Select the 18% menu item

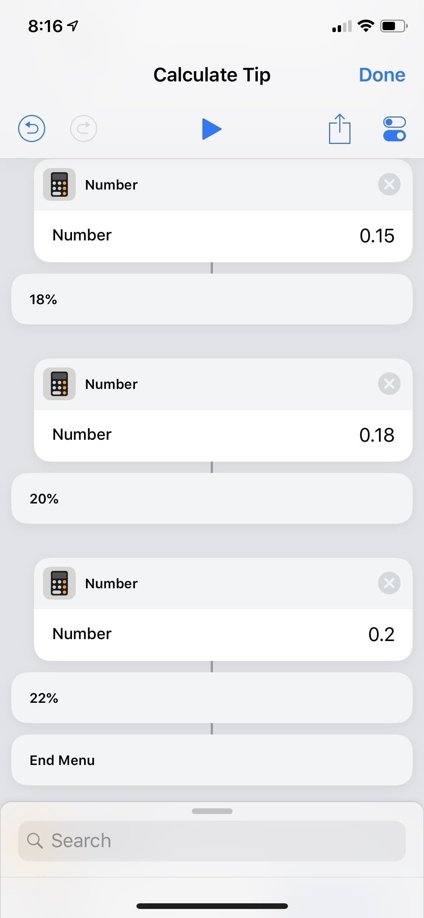pyautogui.click(x=212, y=299)
